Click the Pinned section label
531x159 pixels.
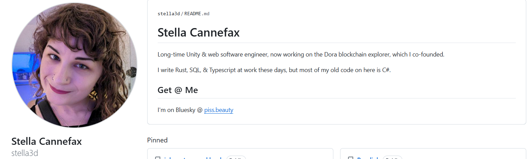(157, 140)
